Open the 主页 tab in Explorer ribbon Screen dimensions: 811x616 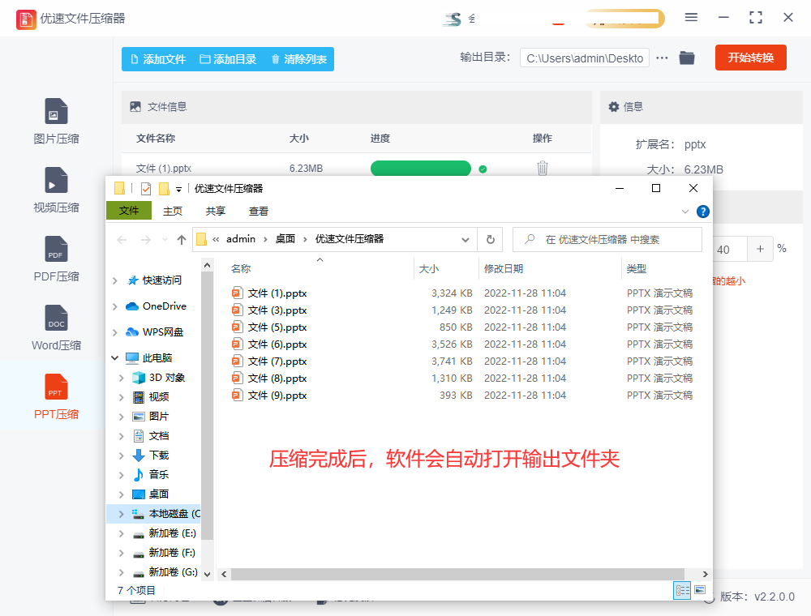(x=172, y=211)
